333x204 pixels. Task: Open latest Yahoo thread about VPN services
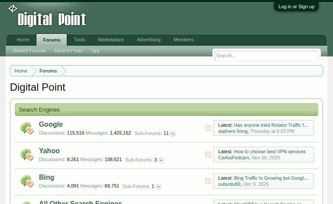click(x=269, y=151)
